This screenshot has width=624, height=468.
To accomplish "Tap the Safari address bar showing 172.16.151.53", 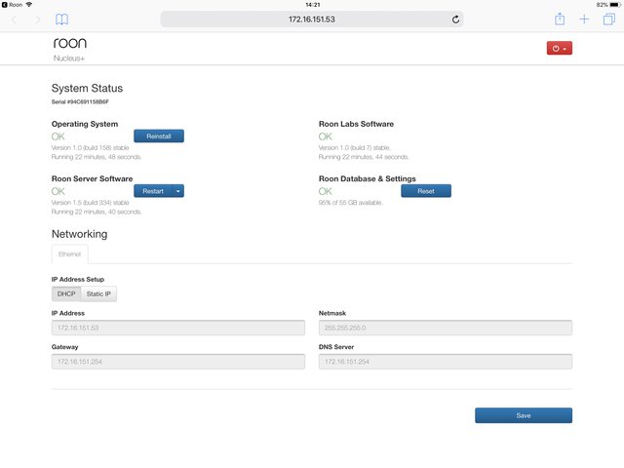I will [311, 19].
